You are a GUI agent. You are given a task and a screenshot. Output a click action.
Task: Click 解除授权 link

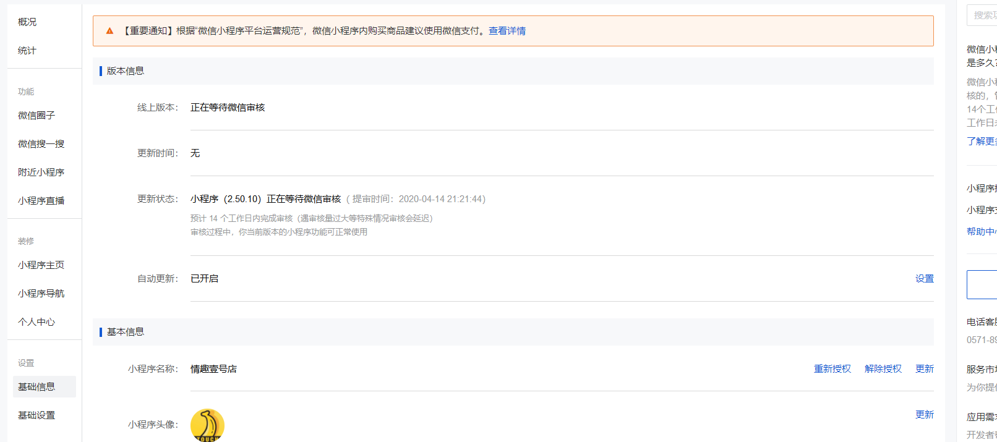(x=883, y=369)
